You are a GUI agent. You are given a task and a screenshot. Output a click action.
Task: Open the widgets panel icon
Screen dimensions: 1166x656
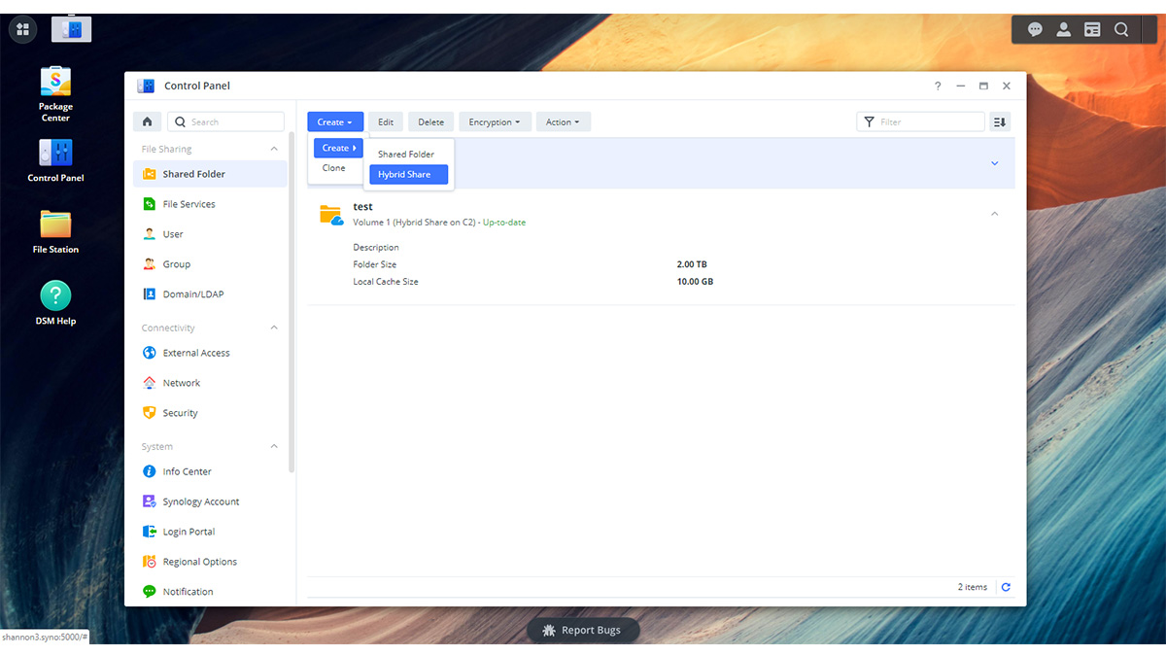[1092, 30]
